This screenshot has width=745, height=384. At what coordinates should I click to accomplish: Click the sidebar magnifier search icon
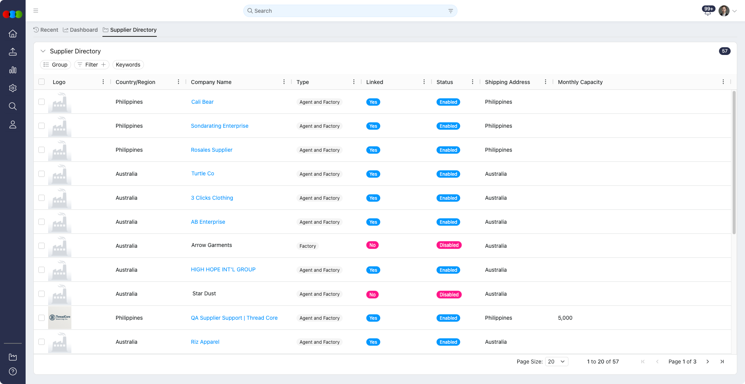pos(13,106)
